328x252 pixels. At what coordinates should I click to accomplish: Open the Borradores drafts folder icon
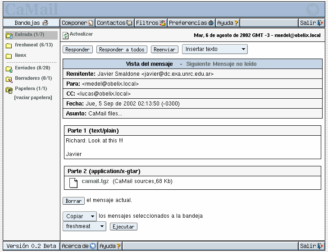pyautogui.click(x=9, y=79)
